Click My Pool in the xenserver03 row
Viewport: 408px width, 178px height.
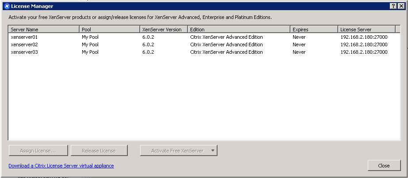point(90,52)
